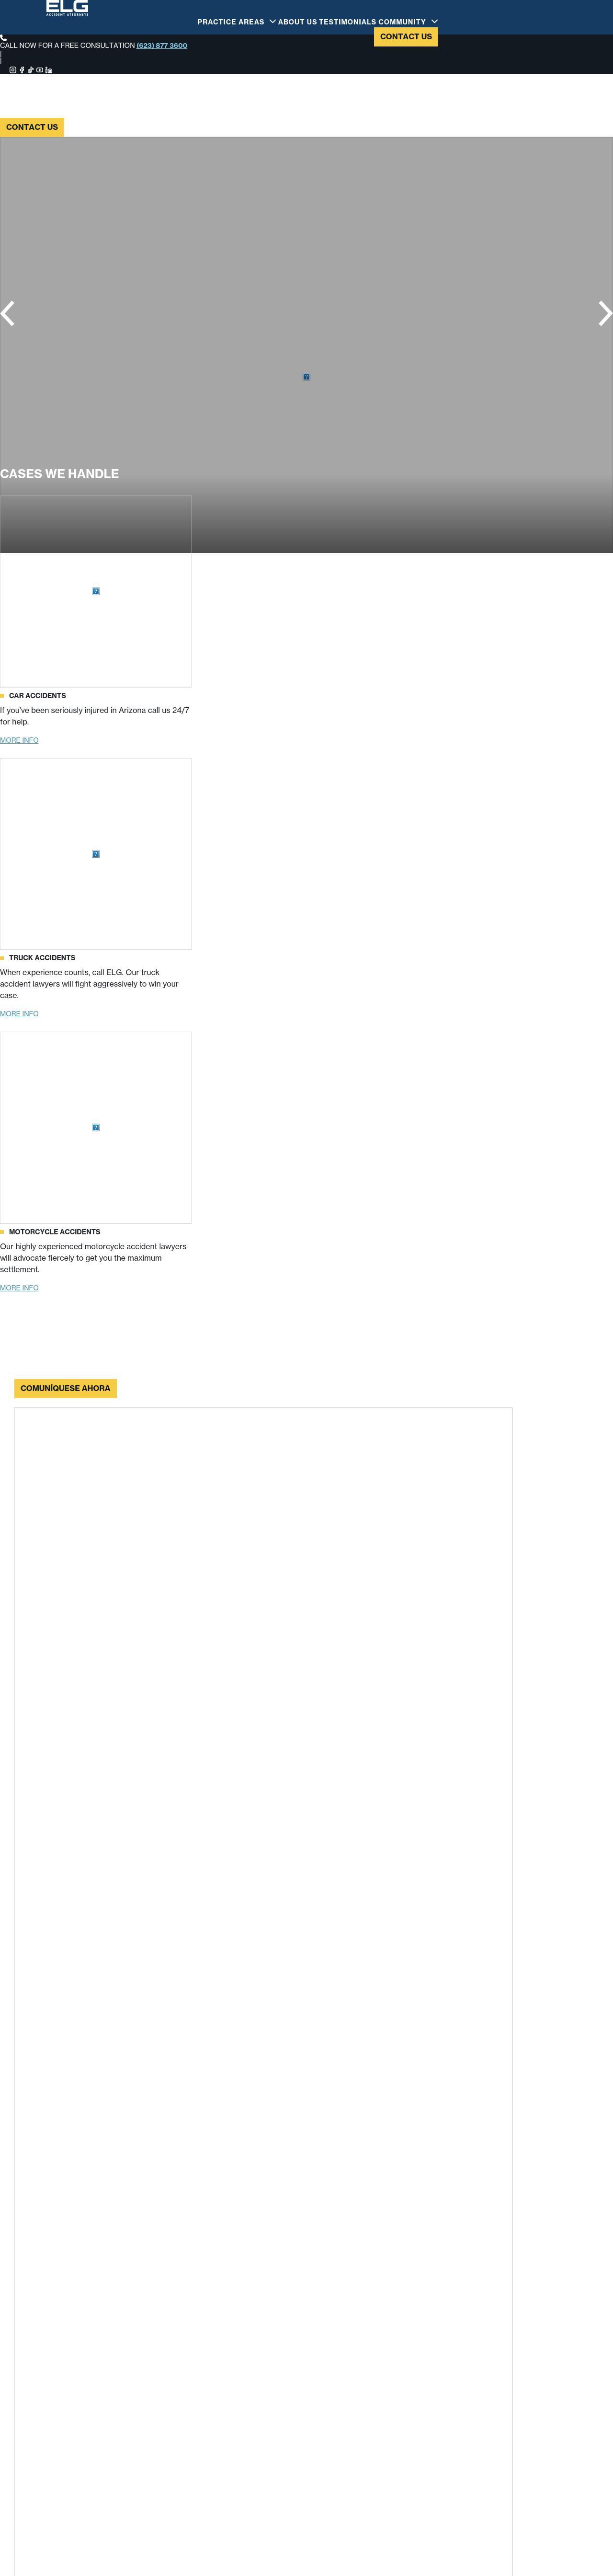Go to the previous carousel slide
The height and width of the screenshot is (2576, 613).
(8, 313)
